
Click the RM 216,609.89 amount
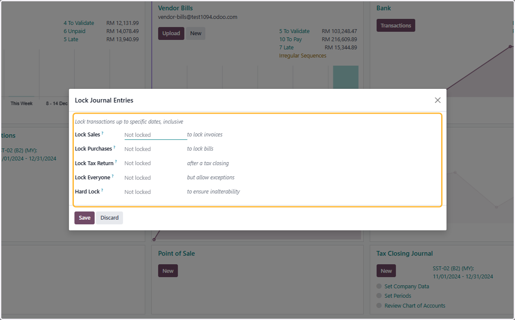point(339,39)
